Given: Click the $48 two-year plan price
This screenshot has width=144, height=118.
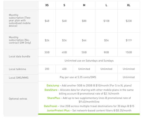Looking at the screenshot, I should 47,21.
